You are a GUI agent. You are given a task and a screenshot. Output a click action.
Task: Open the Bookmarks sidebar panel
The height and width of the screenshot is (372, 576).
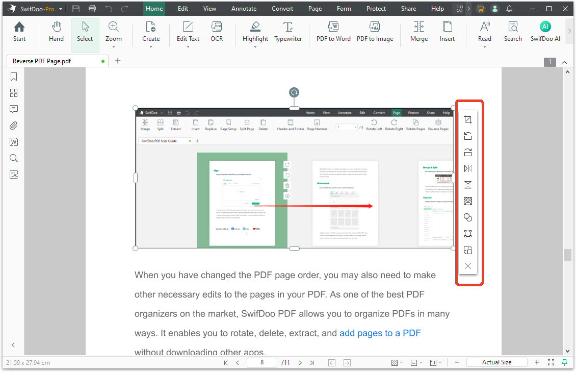pos(14,77)
